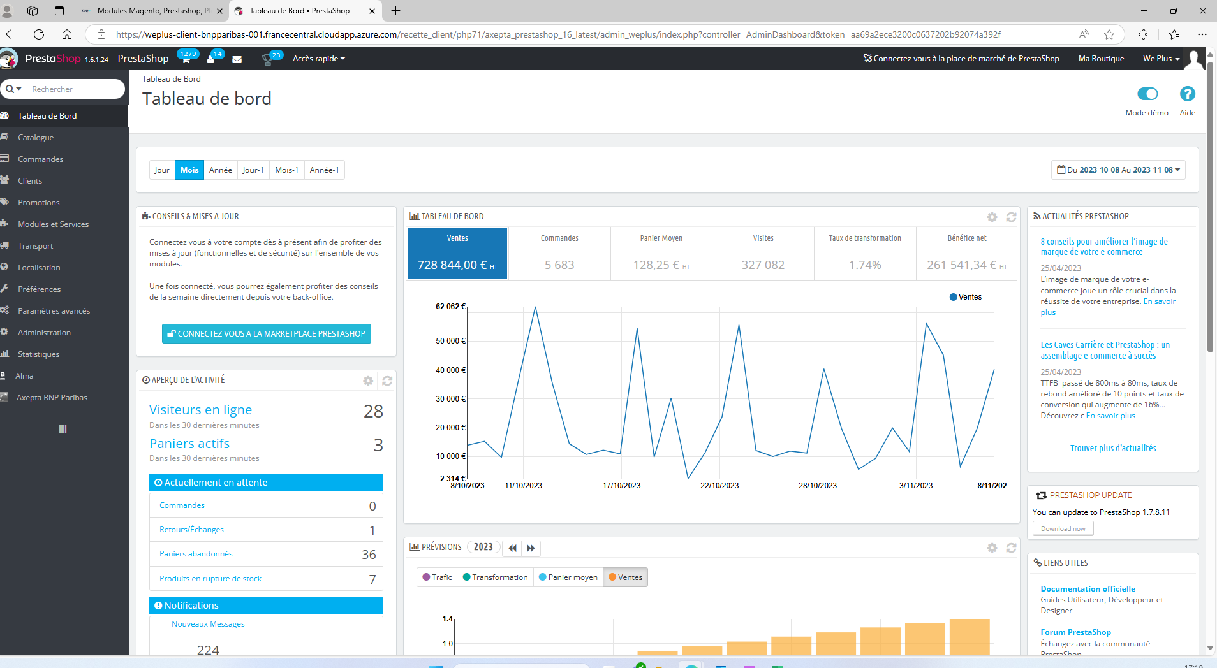The width and height of the screenshot is (1217, 668).
Task: Open the date range picker dropdown
Action: point(1118,170)
